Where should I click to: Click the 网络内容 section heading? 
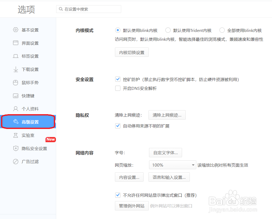point(85,153)
